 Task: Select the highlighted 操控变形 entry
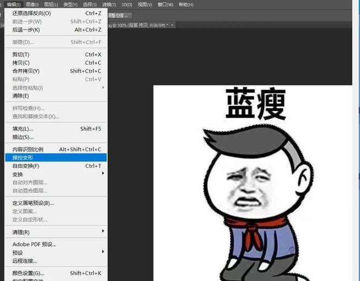coord(56,157)
